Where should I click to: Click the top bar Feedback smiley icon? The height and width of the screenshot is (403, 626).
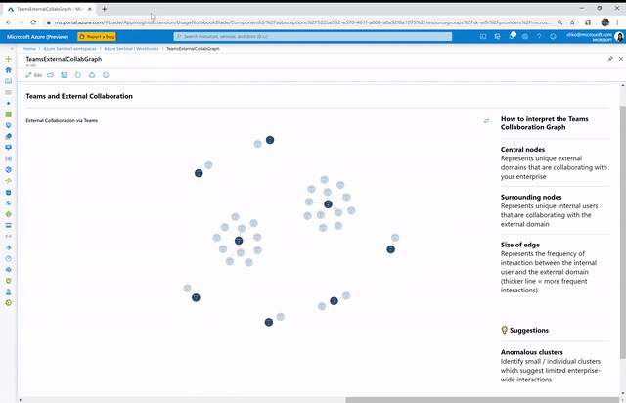(553, 37)
